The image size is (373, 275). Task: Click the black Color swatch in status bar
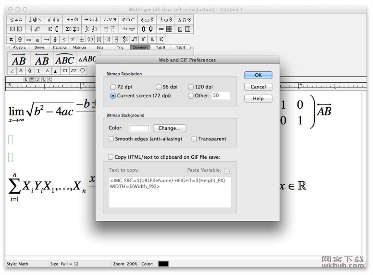pos(164,264)
